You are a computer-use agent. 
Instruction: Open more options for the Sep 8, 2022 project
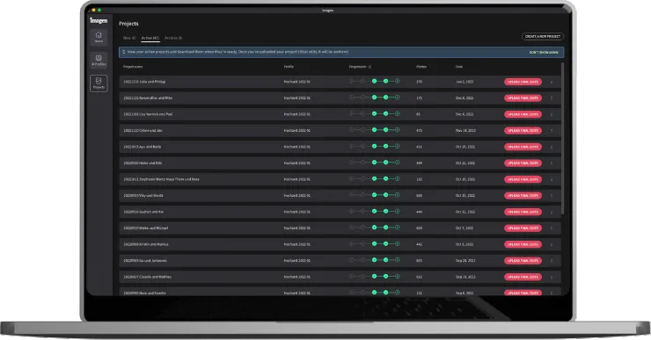pos(552,293)
